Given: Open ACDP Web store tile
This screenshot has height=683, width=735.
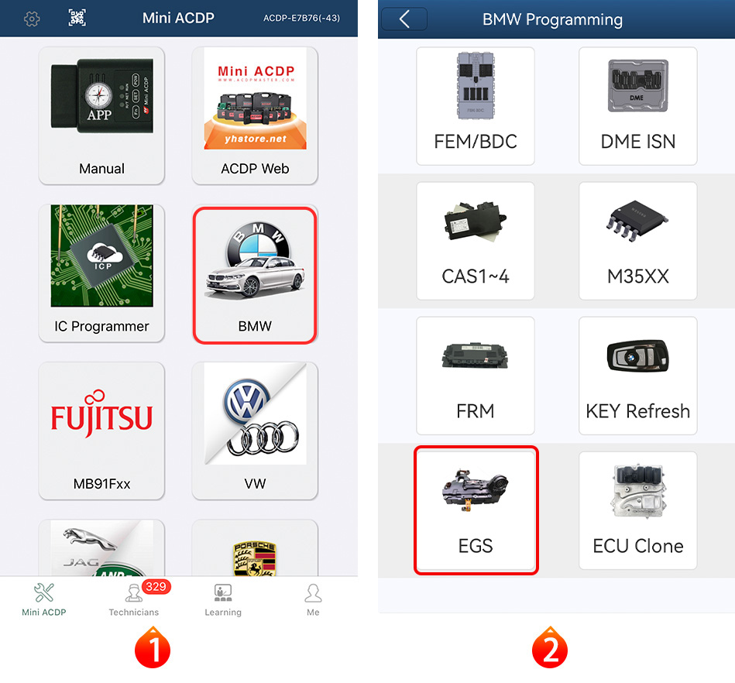Looking at the screenshot, I should tap(255, 115).
